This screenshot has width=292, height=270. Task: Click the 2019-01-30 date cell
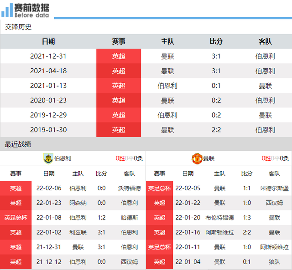(48, 130)
